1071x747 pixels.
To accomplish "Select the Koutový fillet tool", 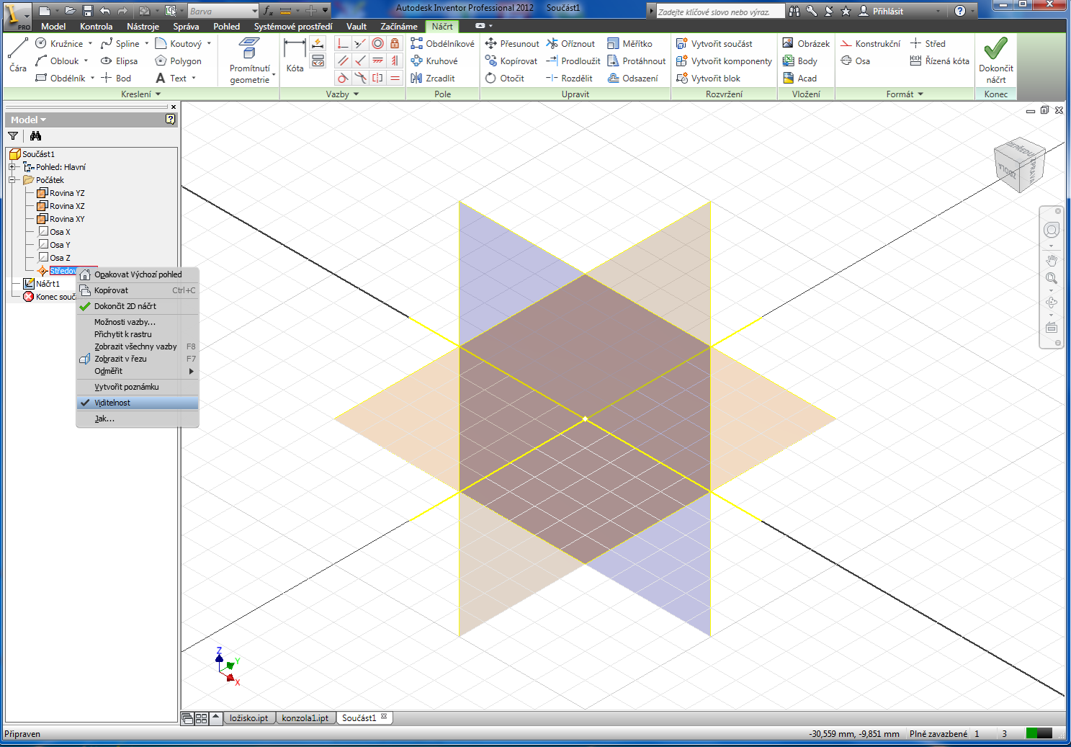I will coord(179,44).
